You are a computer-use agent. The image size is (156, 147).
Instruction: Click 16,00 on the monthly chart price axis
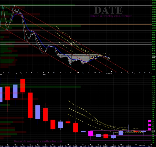pyautogui.click(x=153, y=76)
